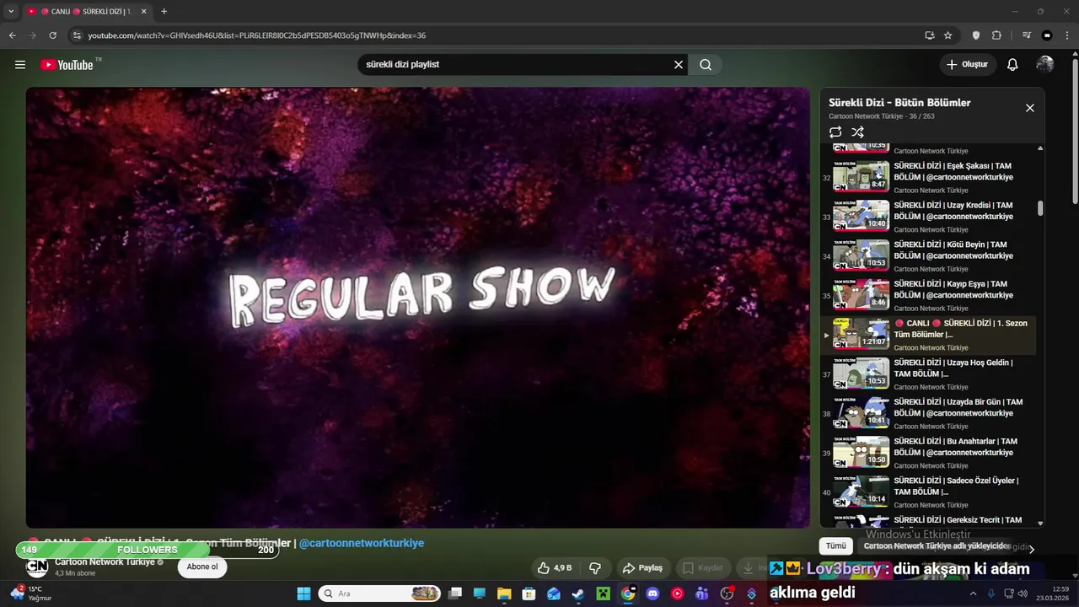Open the tab search dropdown
This screenshot has height=607, width=1079.
(x=11, y=11)
